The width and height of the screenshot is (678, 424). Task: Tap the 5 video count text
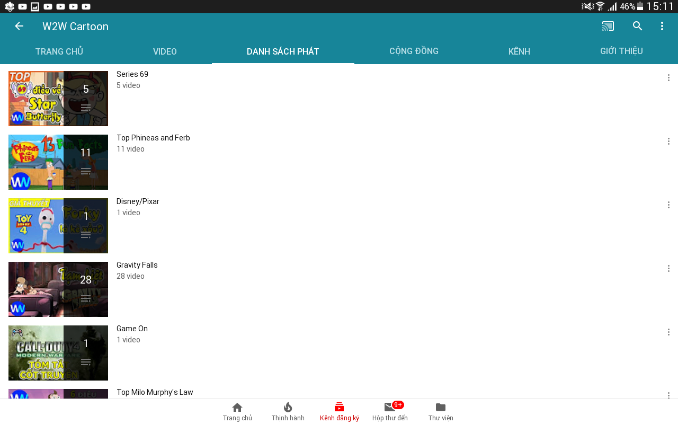point(128,85)
